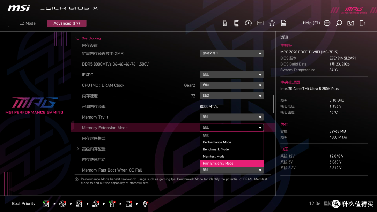The width and height of the screenshot is (377, 212).
Task: Choose 禁止 in the open dropdown list
Action: [232, 135]
